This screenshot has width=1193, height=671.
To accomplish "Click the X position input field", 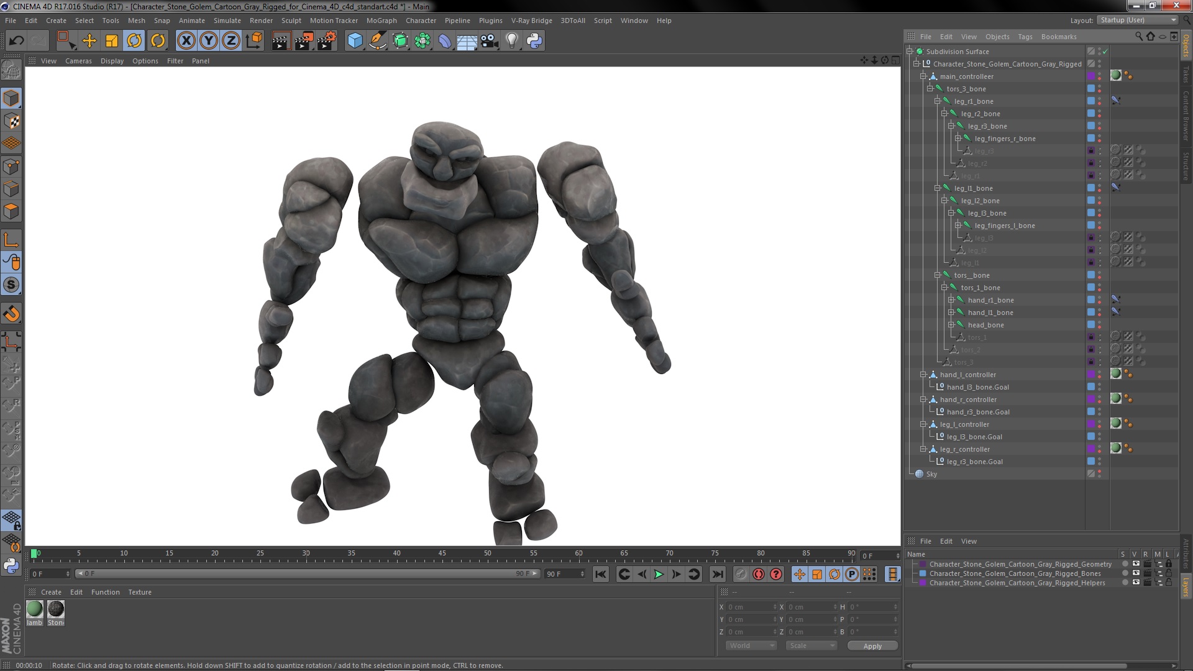I will pyautogui.click(x=751, y=607).
